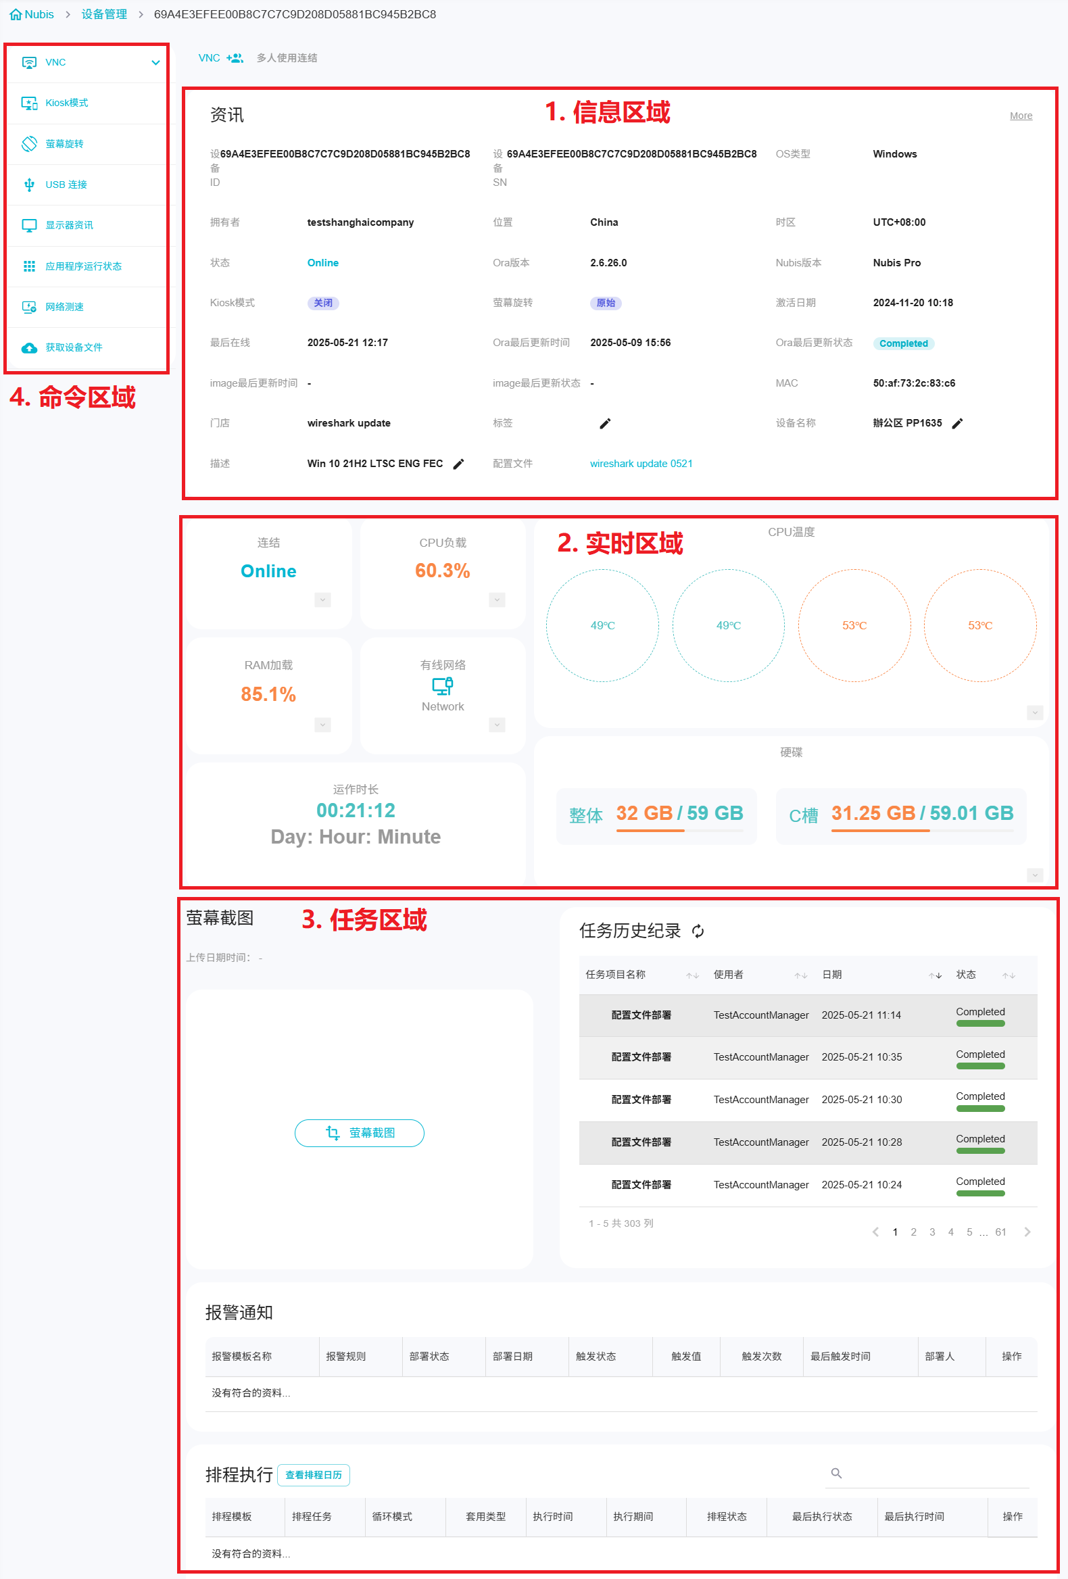Refresh 任务历史纪录 with the reload icon
The width and height of the screenshot is (1068, 1579).
[698, 931]
